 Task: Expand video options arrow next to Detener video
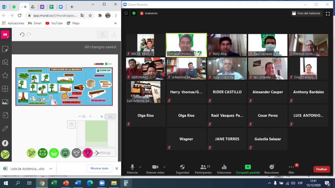click(164, 167)
